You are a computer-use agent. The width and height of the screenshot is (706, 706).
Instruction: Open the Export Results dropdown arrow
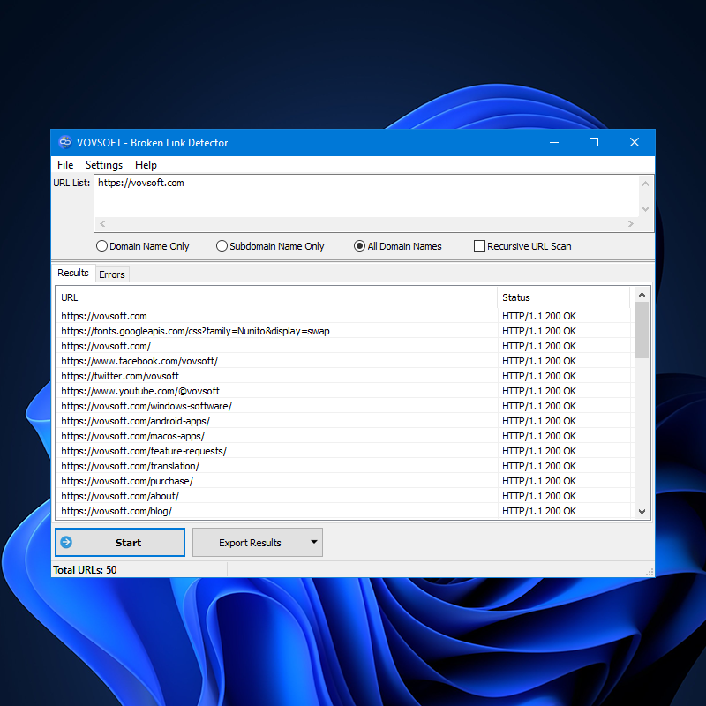pos(313,543)
